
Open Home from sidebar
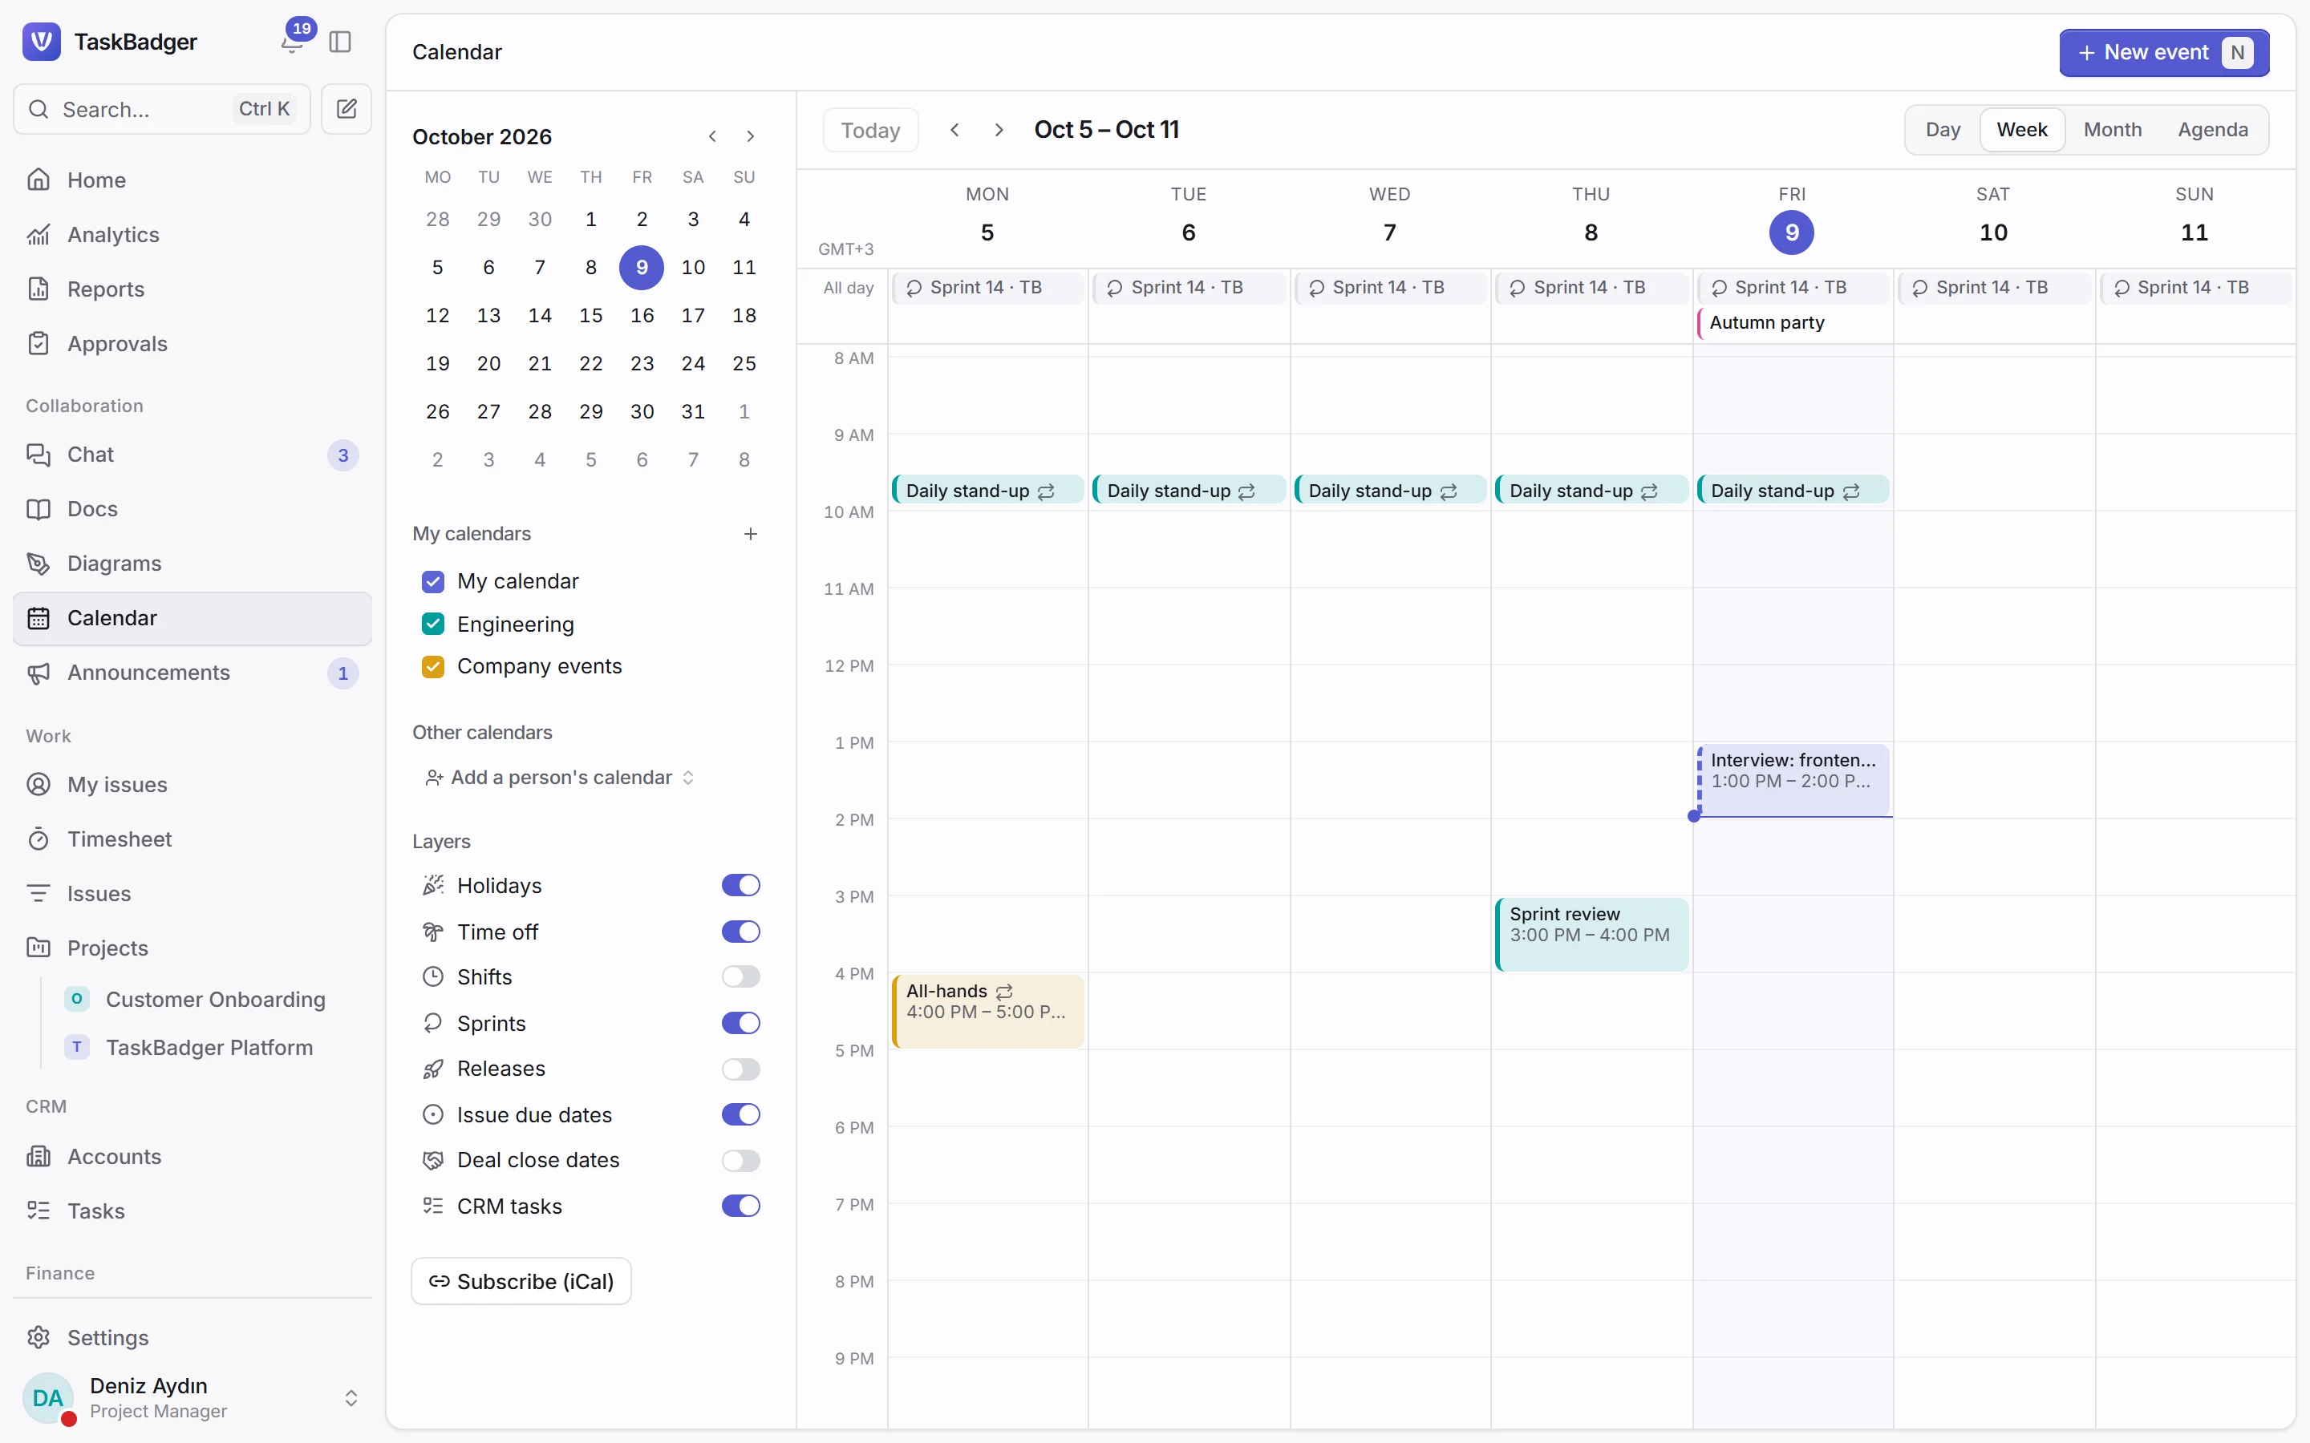[x=192, y=180]
